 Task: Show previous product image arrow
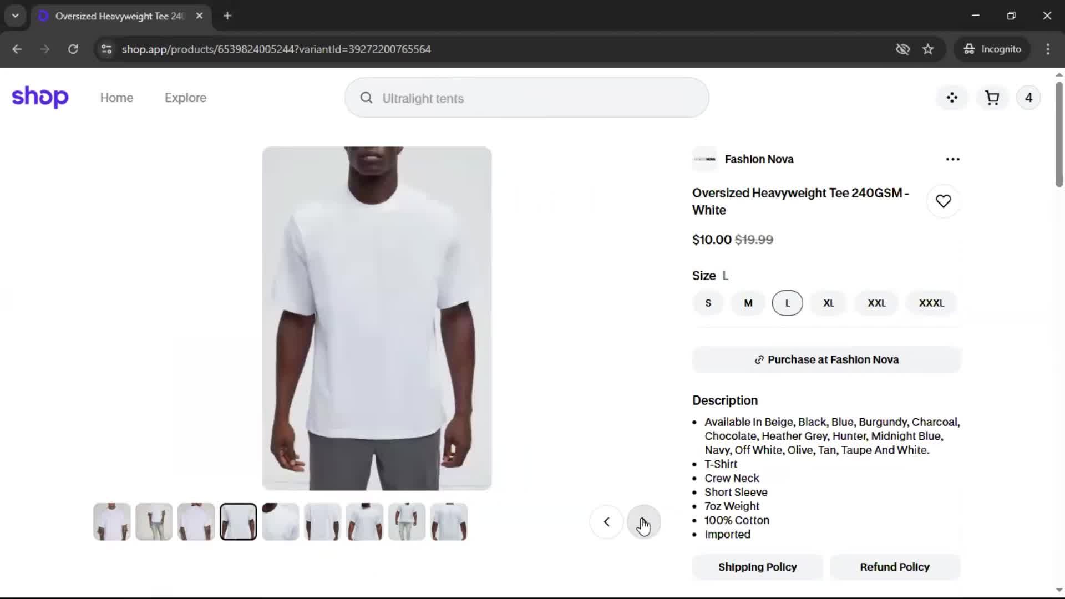606,522
